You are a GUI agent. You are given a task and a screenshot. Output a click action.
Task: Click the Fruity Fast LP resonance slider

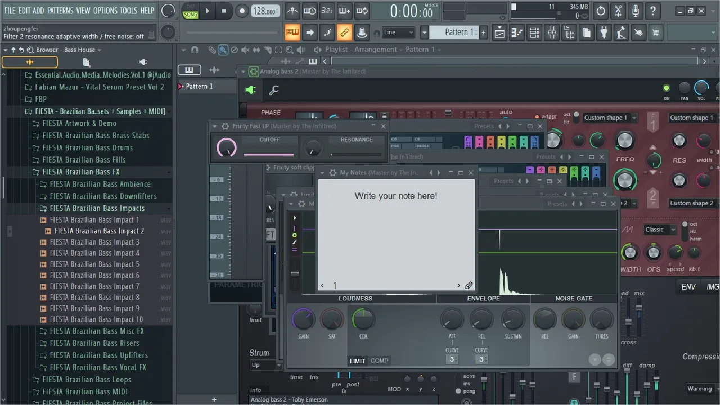point(356,154)
